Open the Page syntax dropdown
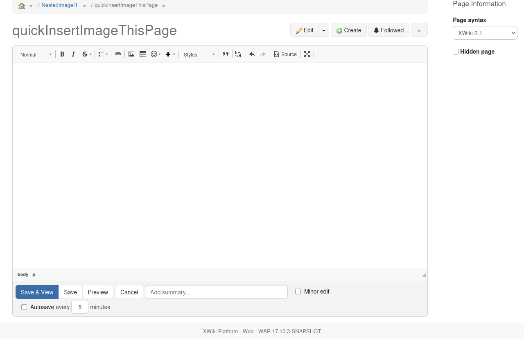524x339 pixels. coord(485,33)
